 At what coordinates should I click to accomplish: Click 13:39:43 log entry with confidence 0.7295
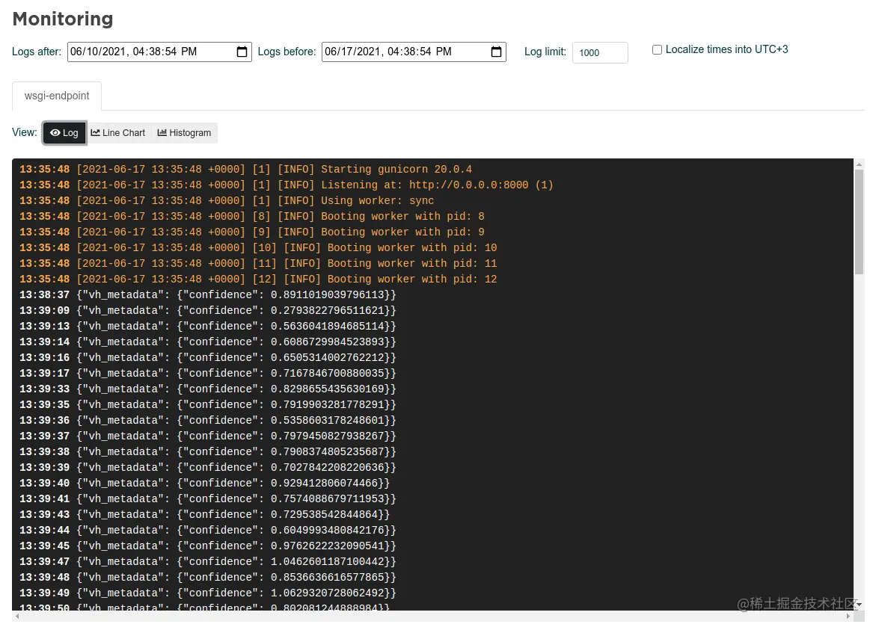(x=204, y=514)
